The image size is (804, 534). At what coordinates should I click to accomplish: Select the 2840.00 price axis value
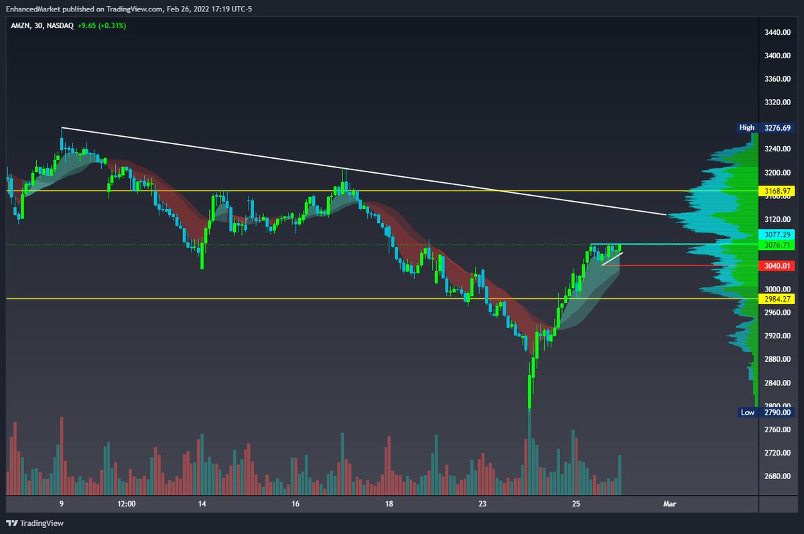[778, 383]
